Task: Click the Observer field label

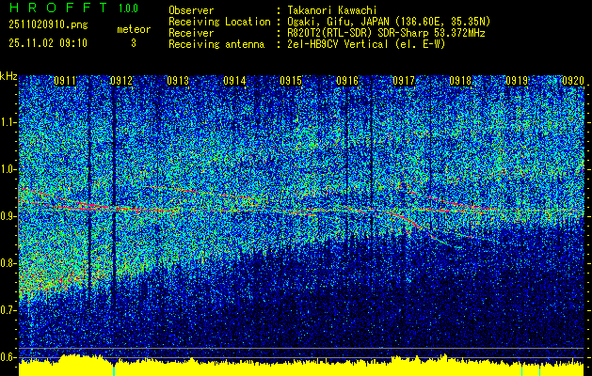Action: pos(191,10)
